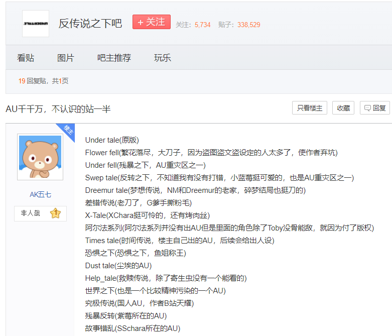Click the Undertale forum logo image
This screenshot has width=392, height=336.
coord(36,24)
